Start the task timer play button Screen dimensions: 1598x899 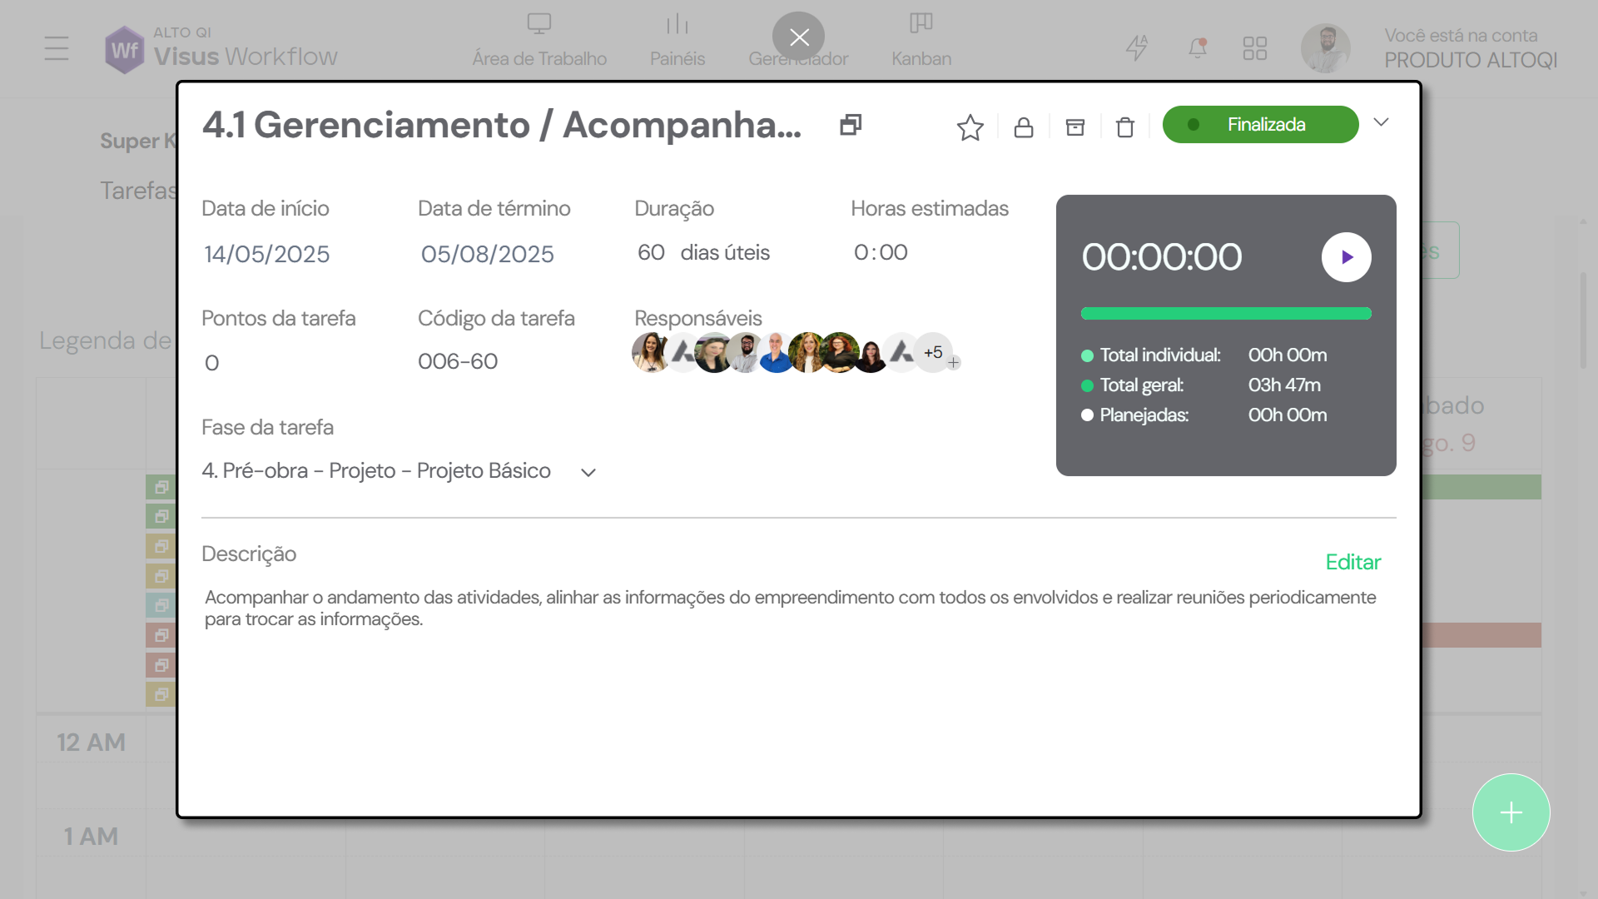1346,257
